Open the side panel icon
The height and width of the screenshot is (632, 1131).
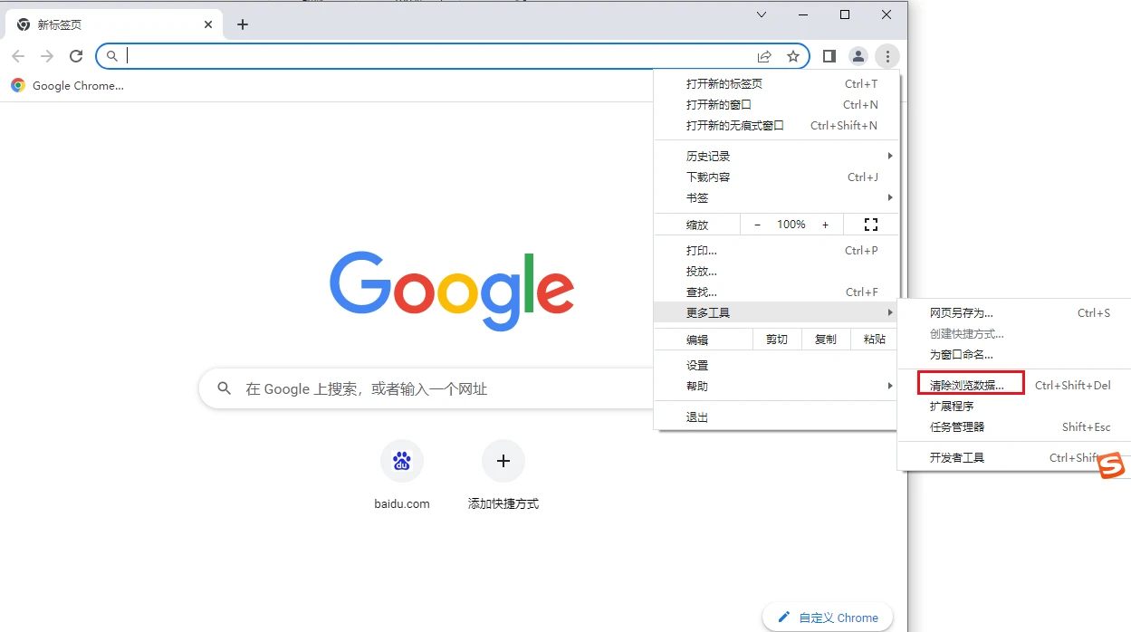(x=829, y=56)
